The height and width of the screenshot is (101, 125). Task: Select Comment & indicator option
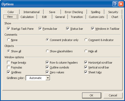point(86,40)
